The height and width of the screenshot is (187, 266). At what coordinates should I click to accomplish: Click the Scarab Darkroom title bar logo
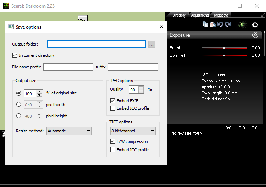(x=6, y=6)
